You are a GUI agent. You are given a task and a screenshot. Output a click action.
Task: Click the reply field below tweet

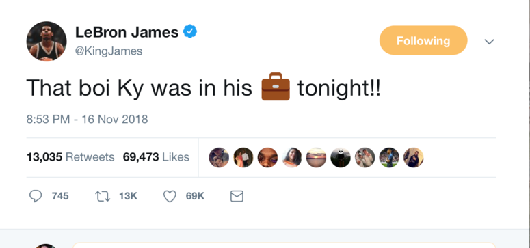[284, 245]
